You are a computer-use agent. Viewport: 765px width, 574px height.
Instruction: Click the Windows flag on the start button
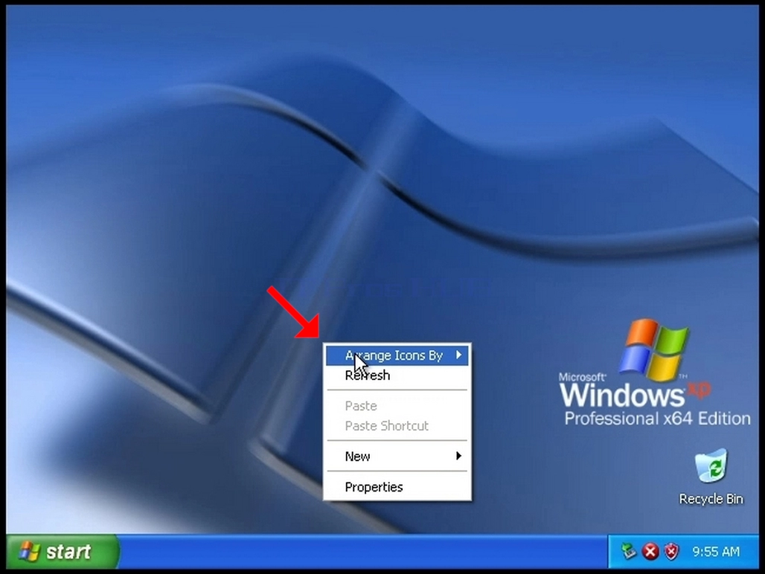point(29,552)
